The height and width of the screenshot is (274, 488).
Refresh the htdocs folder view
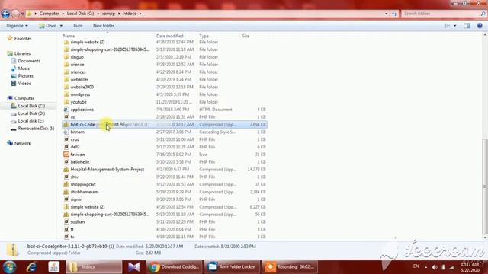click(x=394, y=14)
